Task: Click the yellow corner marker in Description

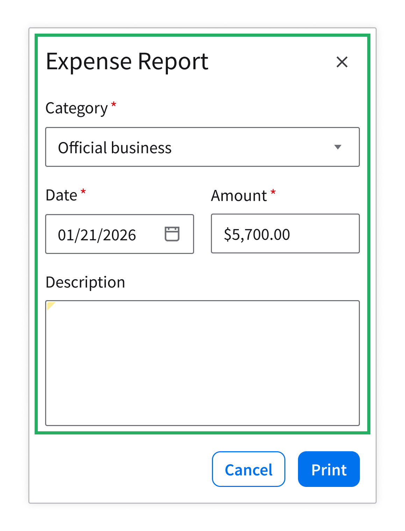Action: point(50,305)
